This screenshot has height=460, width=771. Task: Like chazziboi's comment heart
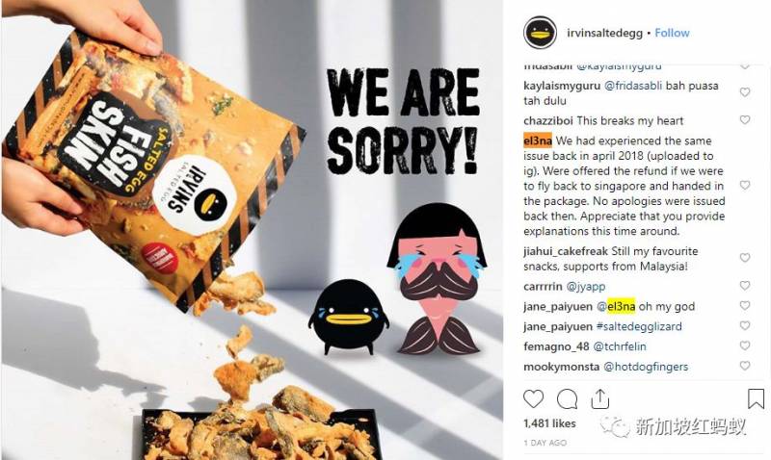click(745, 119)
